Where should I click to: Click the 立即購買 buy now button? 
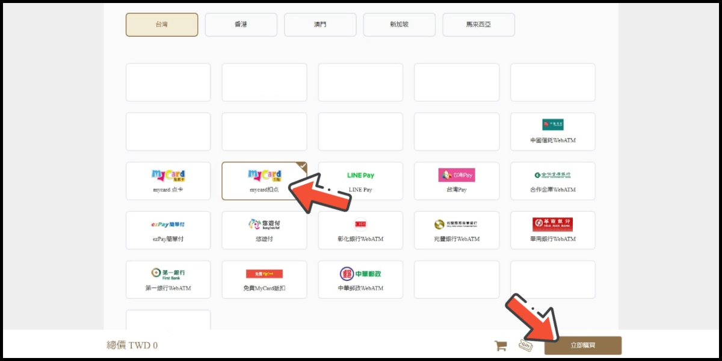pyautogui.click(x=582, y=345)
